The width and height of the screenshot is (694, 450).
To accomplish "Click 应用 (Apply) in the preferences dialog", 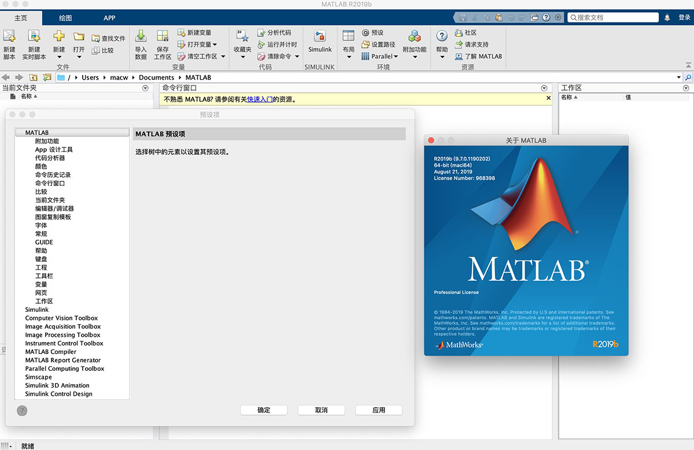I will pos(379,410).
